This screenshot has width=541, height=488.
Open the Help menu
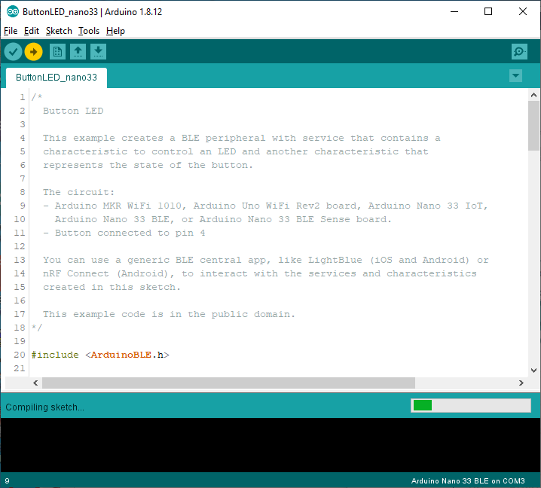pos(115,31)
